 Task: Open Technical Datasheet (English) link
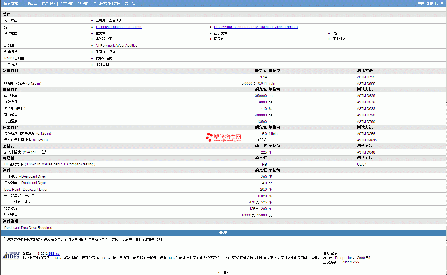[x=119, y=27]
